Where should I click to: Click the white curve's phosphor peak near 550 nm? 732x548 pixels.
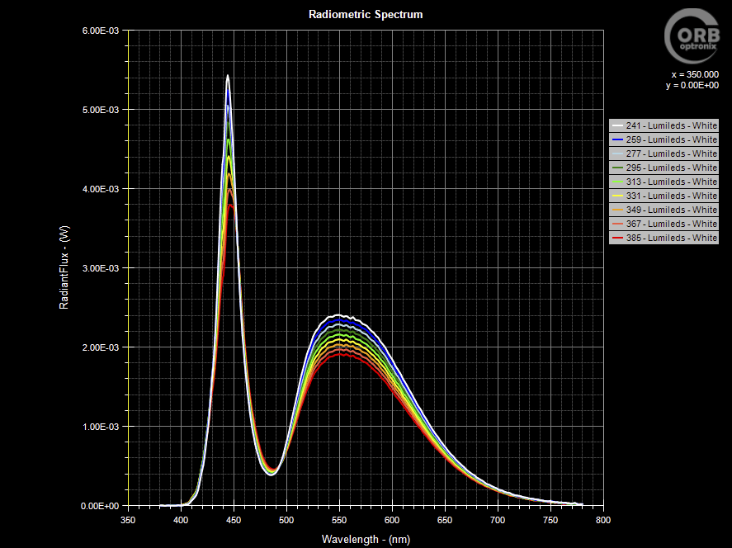point(339,315)
